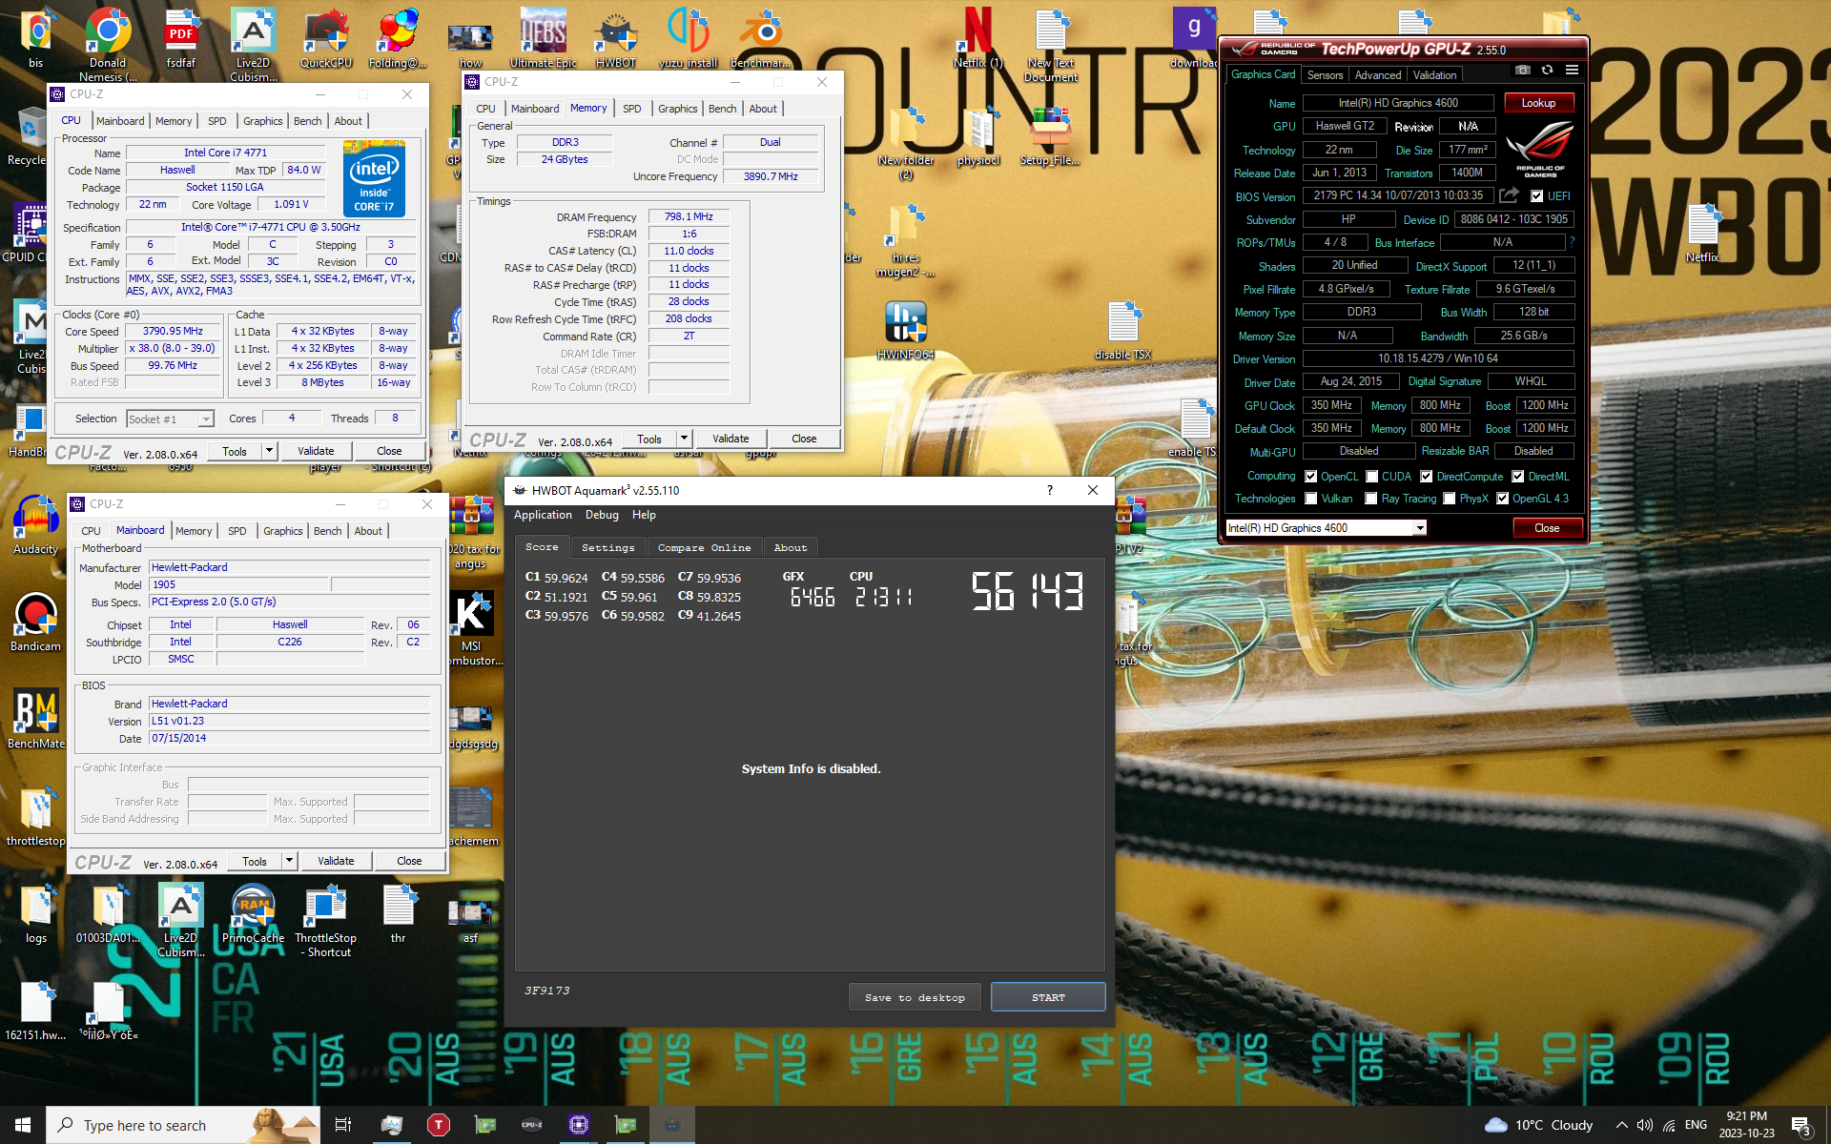
Task: Open the HWiNFO64 desktop icon
Action: point(905,330)
